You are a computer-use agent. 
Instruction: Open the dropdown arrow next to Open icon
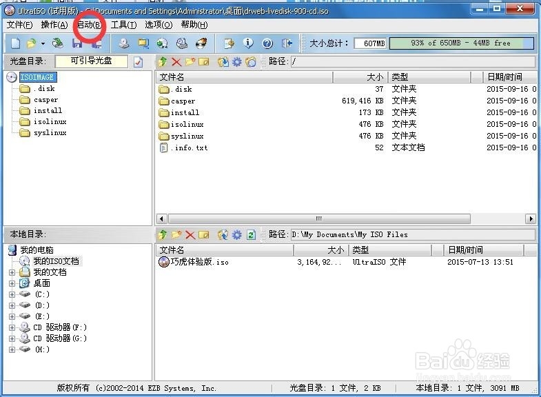[x=43, y=44]
